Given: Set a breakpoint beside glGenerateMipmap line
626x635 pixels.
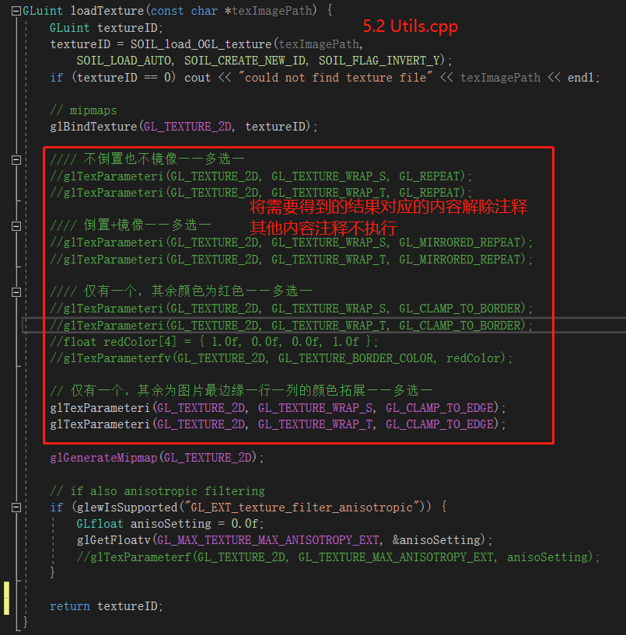Looking at the screenshot, I should [x=8, y=459].
